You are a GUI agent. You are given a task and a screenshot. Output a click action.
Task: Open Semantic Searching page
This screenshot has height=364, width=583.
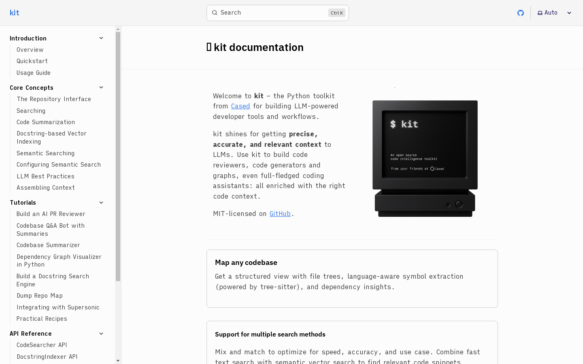click(x=45, y=153)
